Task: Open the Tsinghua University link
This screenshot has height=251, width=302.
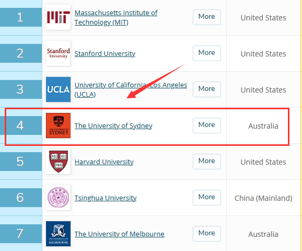Action: [106, 198]
